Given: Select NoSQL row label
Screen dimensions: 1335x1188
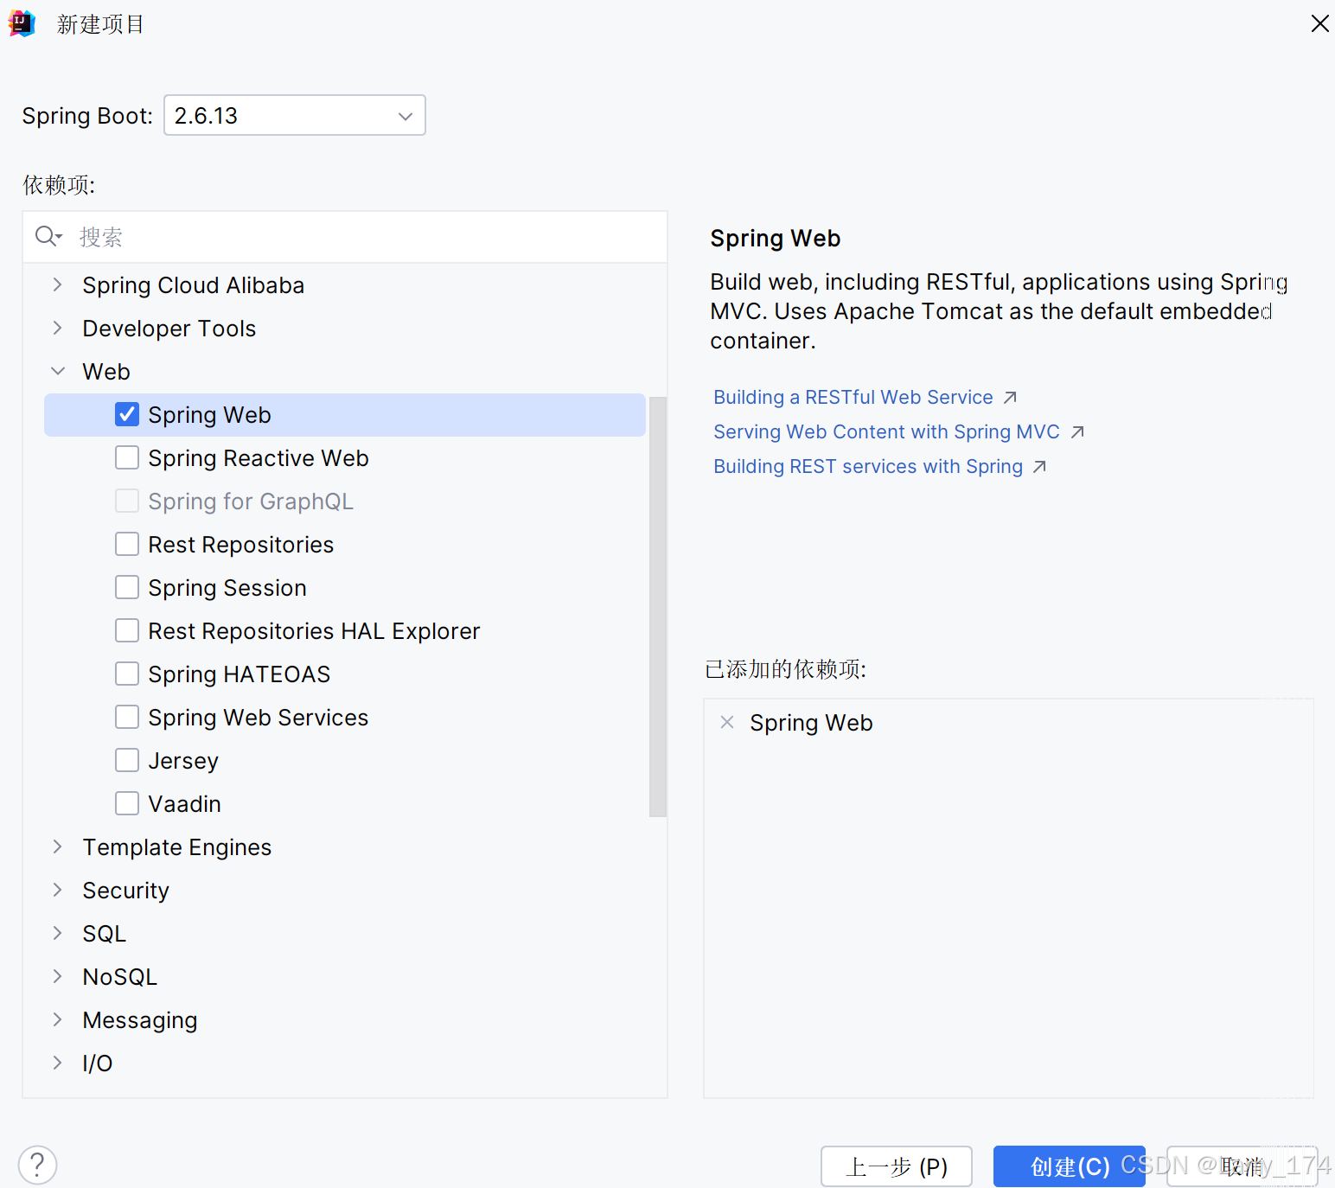Looking at the screenshot, I should tap(120, 977).
